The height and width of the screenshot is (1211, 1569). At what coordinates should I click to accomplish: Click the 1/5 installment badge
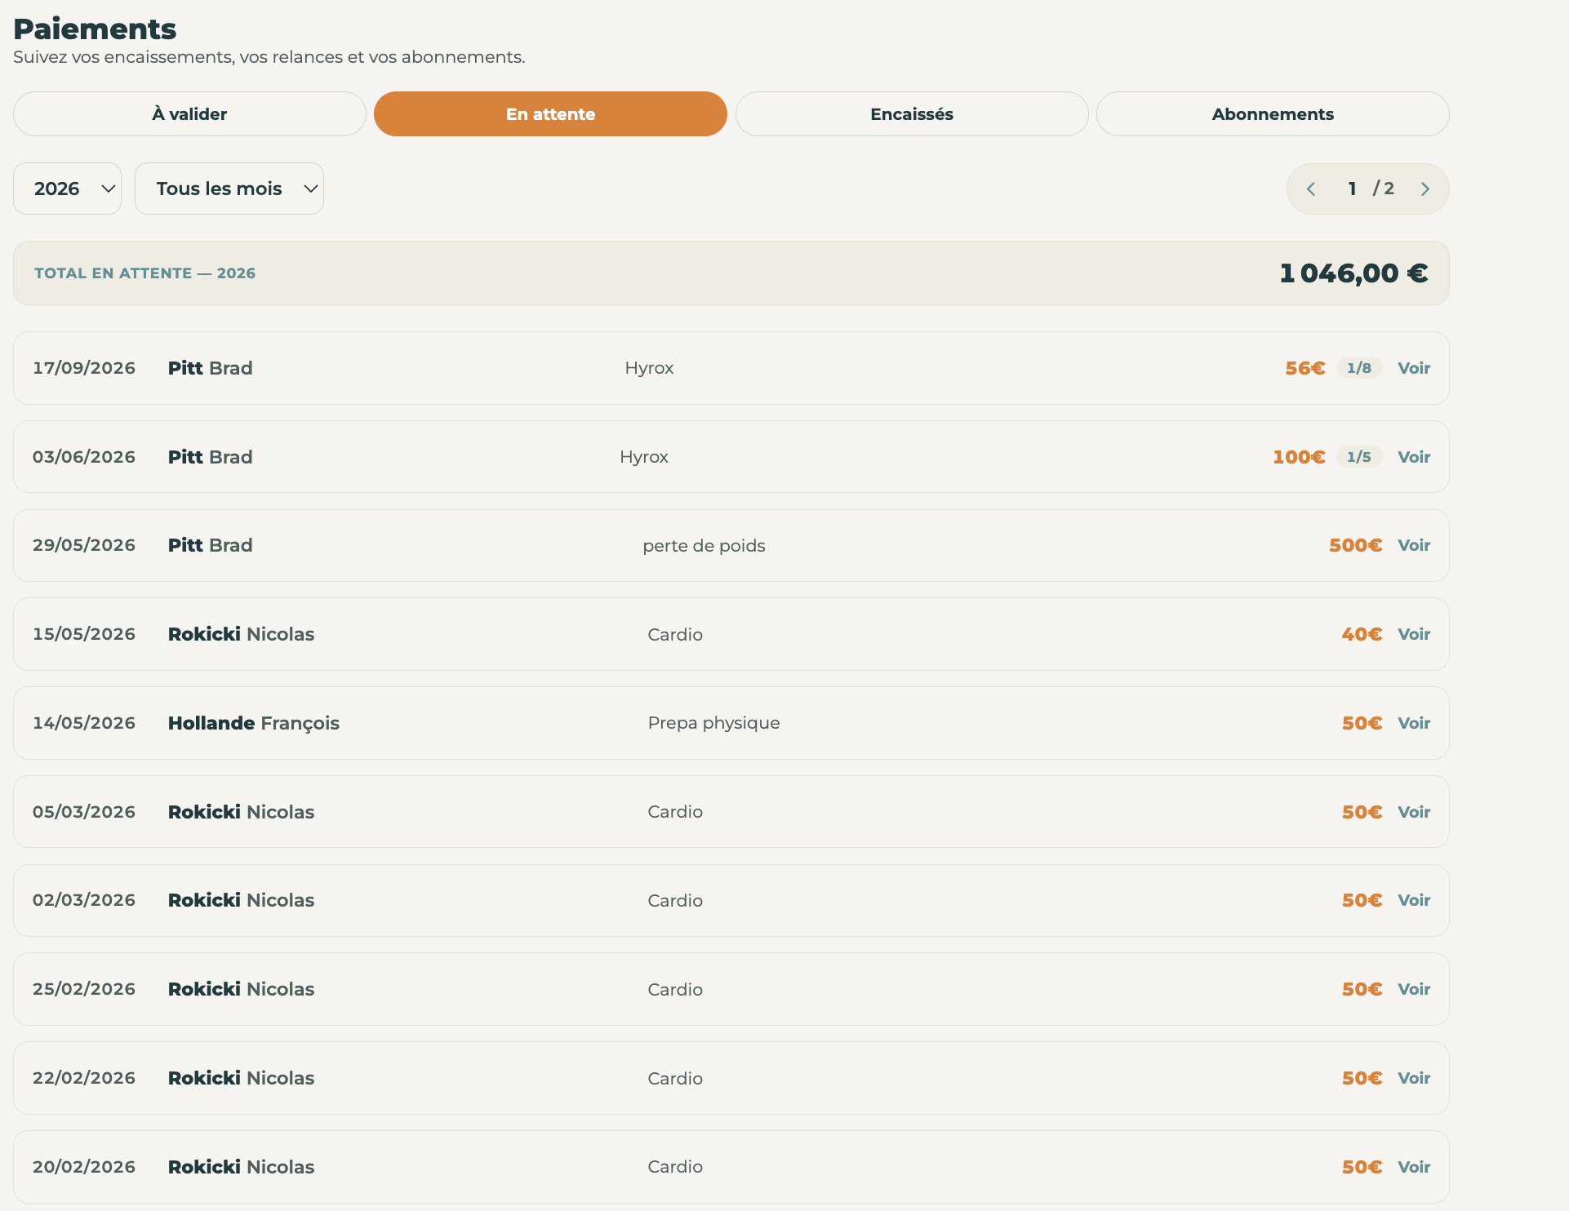click(x=1359, y=457)
